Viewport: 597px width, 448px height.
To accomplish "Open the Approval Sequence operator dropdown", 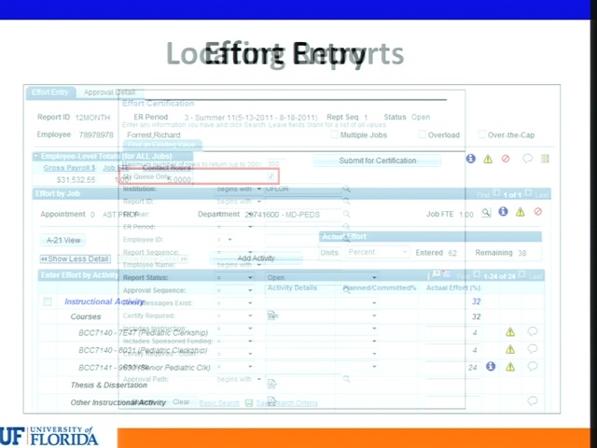I will [234, 290].
